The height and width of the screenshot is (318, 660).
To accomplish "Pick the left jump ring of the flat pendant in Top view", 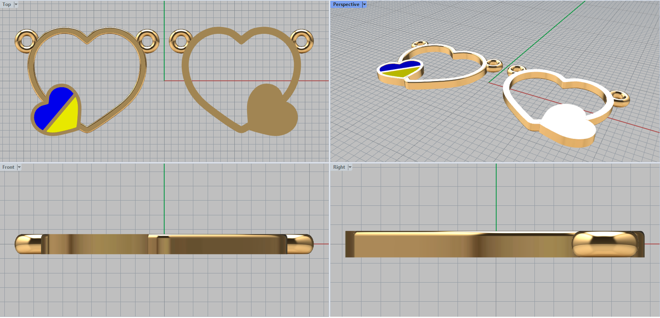I will click(x=180, y=40).
